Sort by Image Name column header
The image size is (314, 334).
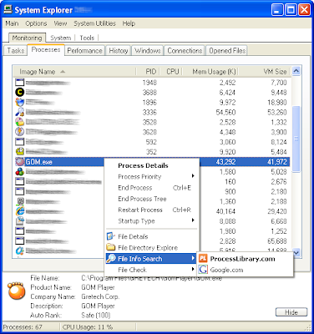pos(74,72)
